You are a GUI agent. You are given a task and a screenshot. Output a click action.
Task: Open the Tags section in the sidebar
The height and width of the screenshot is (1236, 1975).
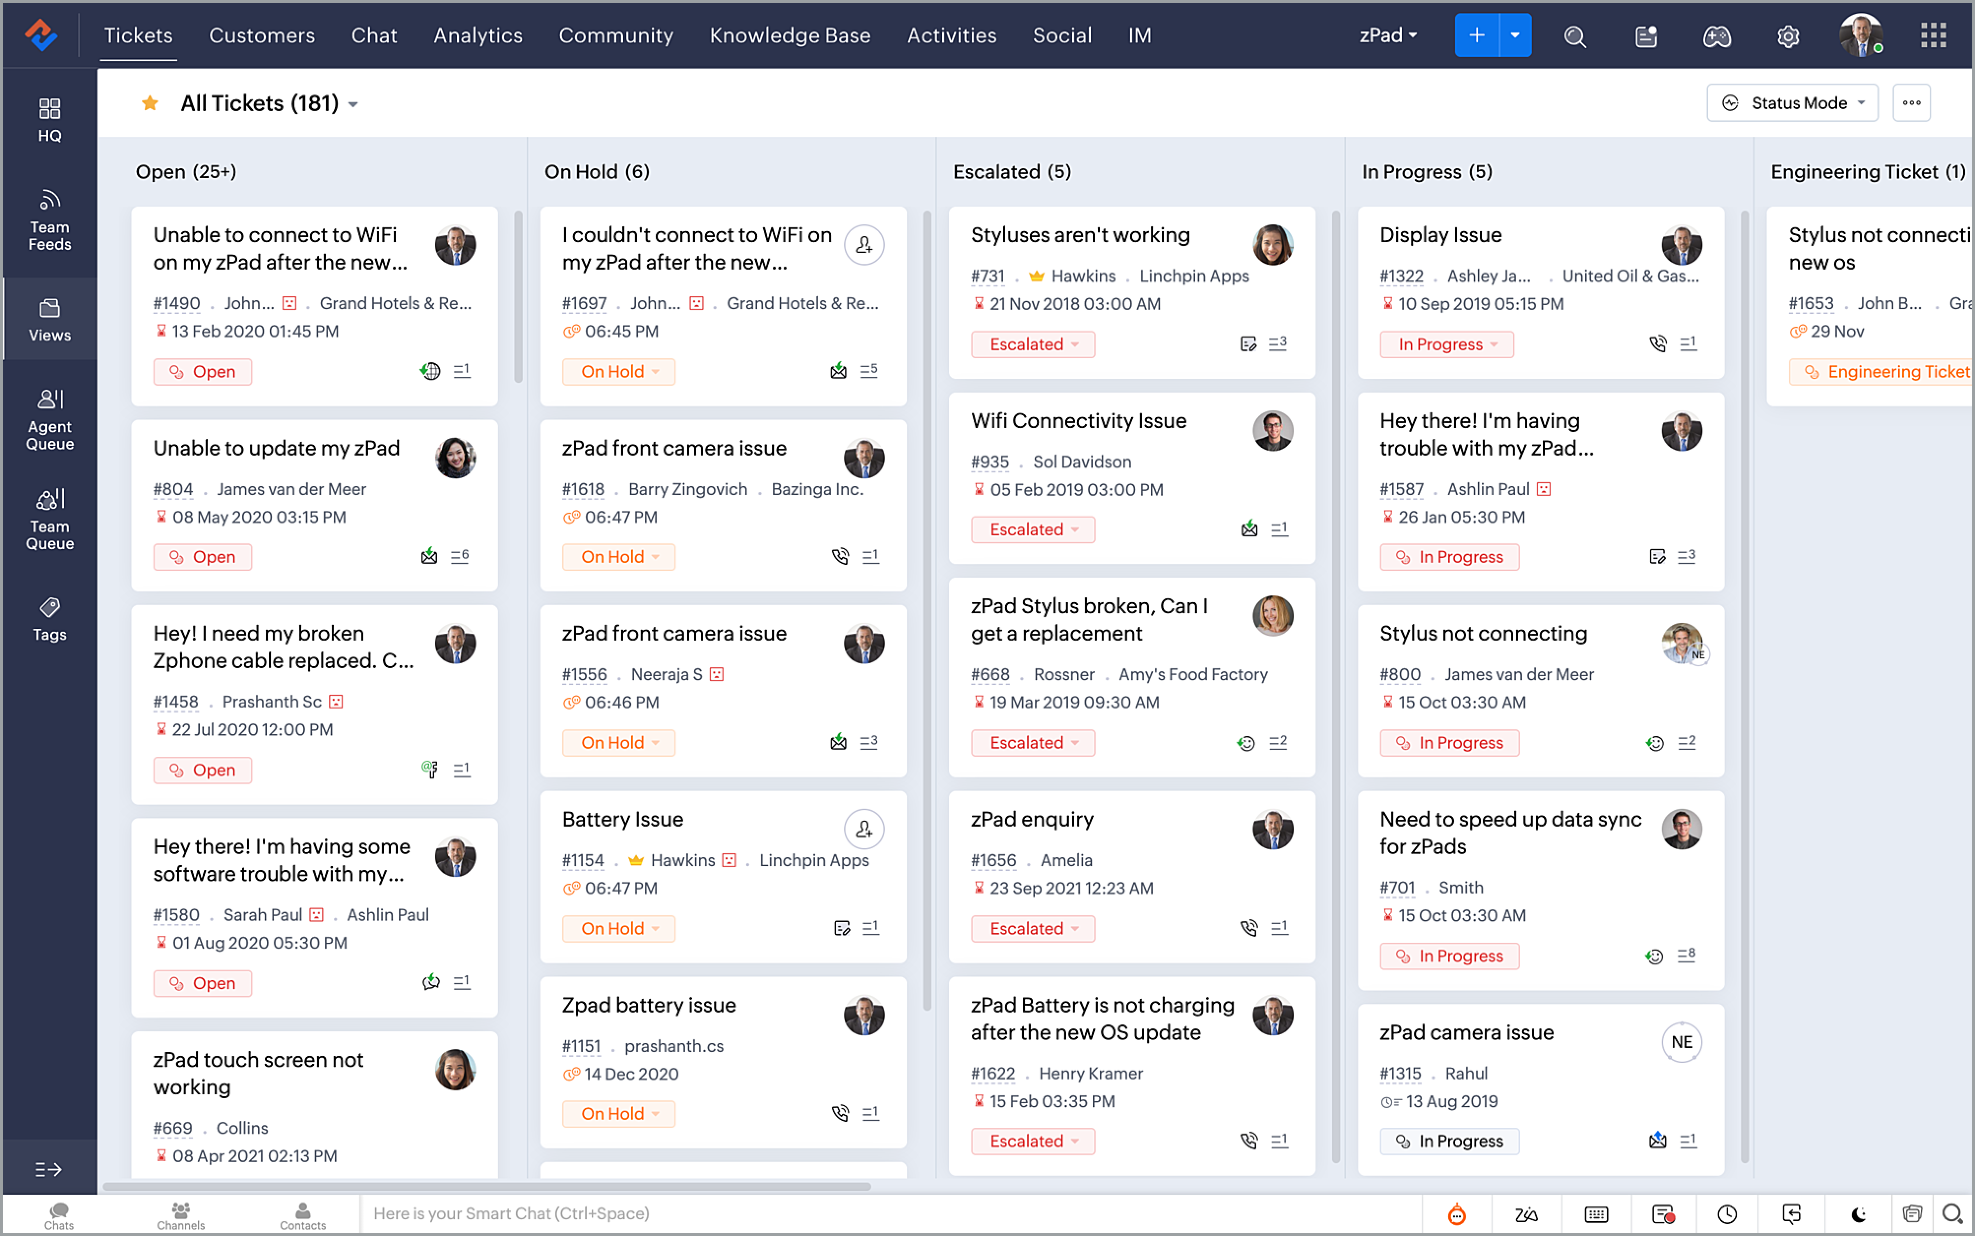[49, 619]
